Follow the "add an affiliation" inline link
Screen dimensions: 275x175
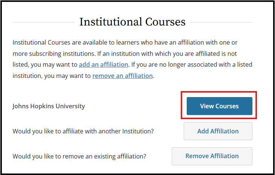click(x=103, y=64)
